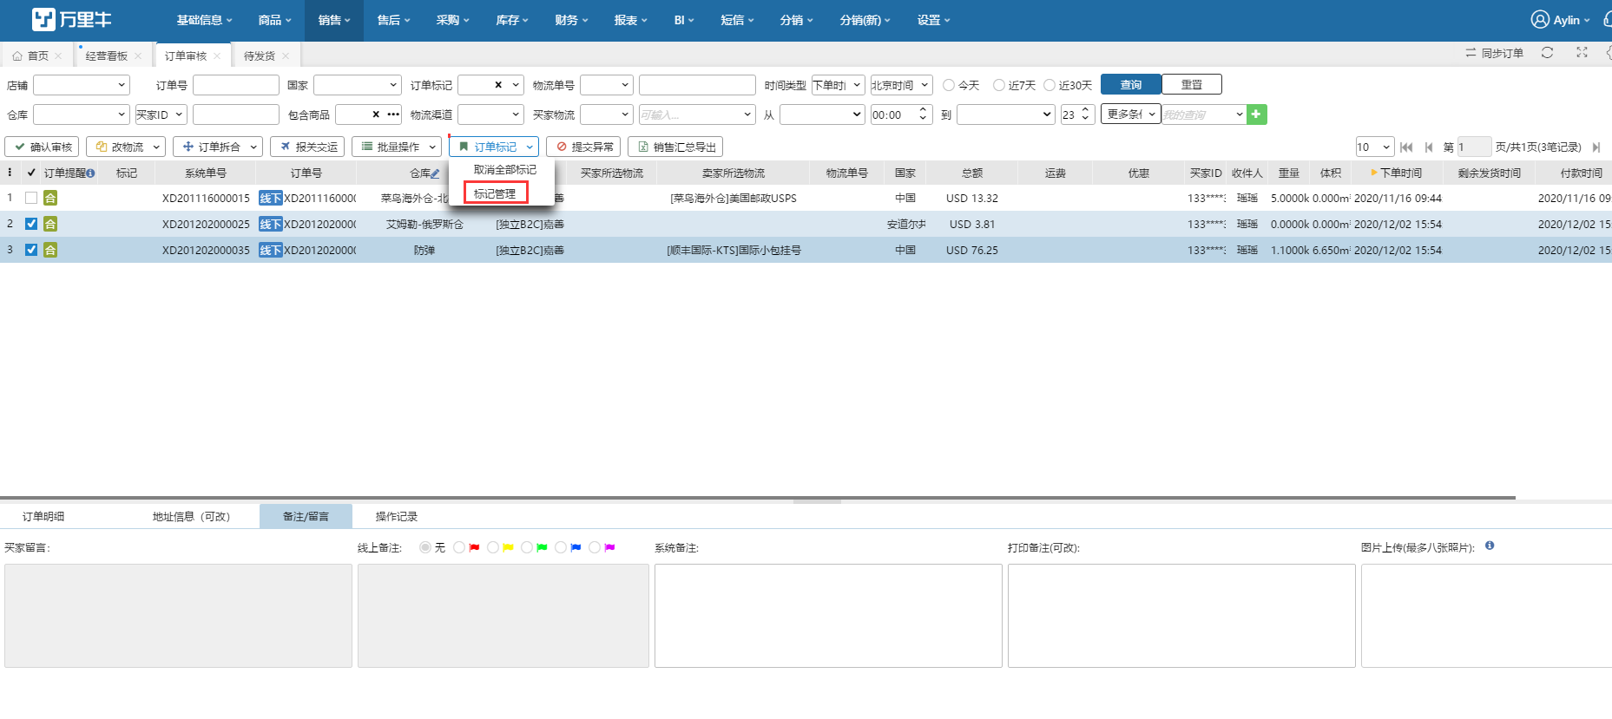
Task: Increase the 23 end hour stepper
Action: click(1085, 110)
